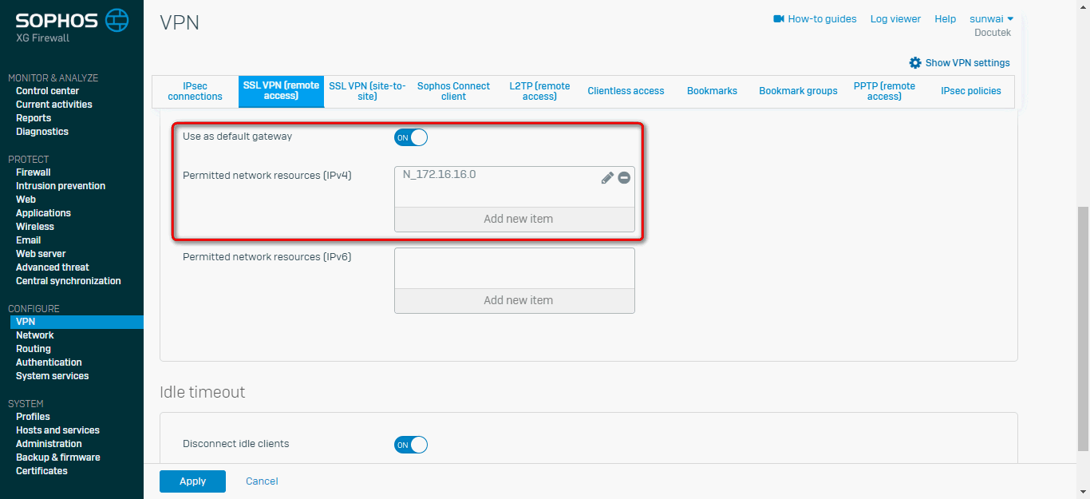Viewport: 1090px width, 499px height.
Task: Go to Current activities
Action: [x=54, y=105]
